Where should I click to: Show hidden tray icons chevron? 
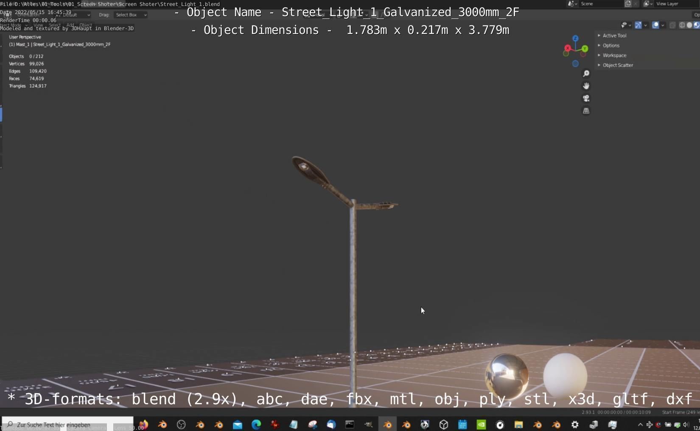[640, 424]
